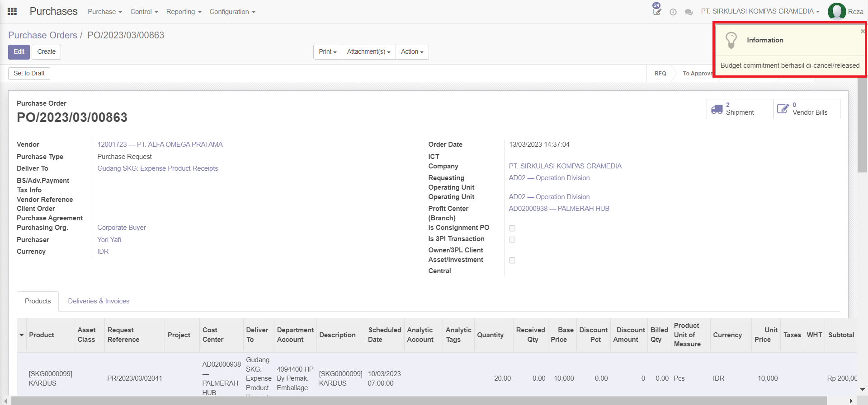Click the order date 13/03/2023 14:37:04
Screen dimensions: 868x405
[x=539, y=144]
